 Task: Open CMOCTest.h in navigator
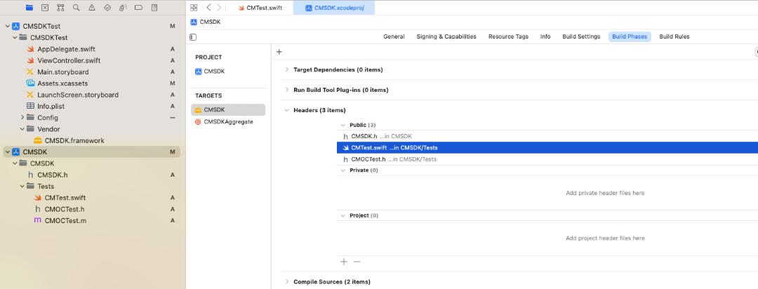pos(65,209)
